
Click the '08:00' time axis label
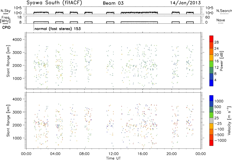point(84,154)
